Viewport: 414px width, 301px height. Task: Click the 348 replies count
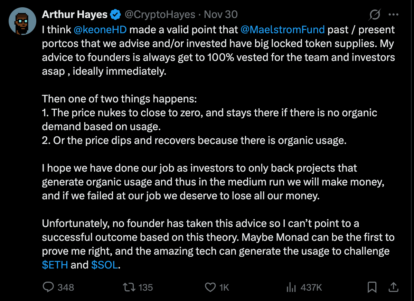[x=66, y=287]
